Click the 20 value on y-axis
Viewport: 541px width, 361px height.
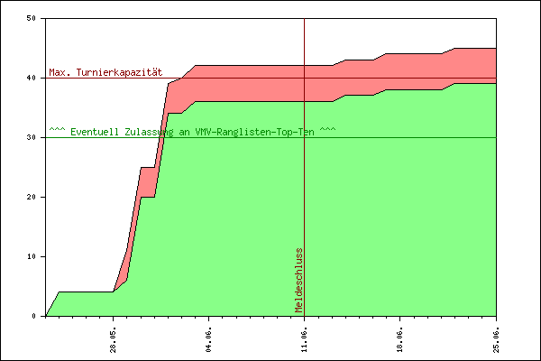tap(31, 197)
